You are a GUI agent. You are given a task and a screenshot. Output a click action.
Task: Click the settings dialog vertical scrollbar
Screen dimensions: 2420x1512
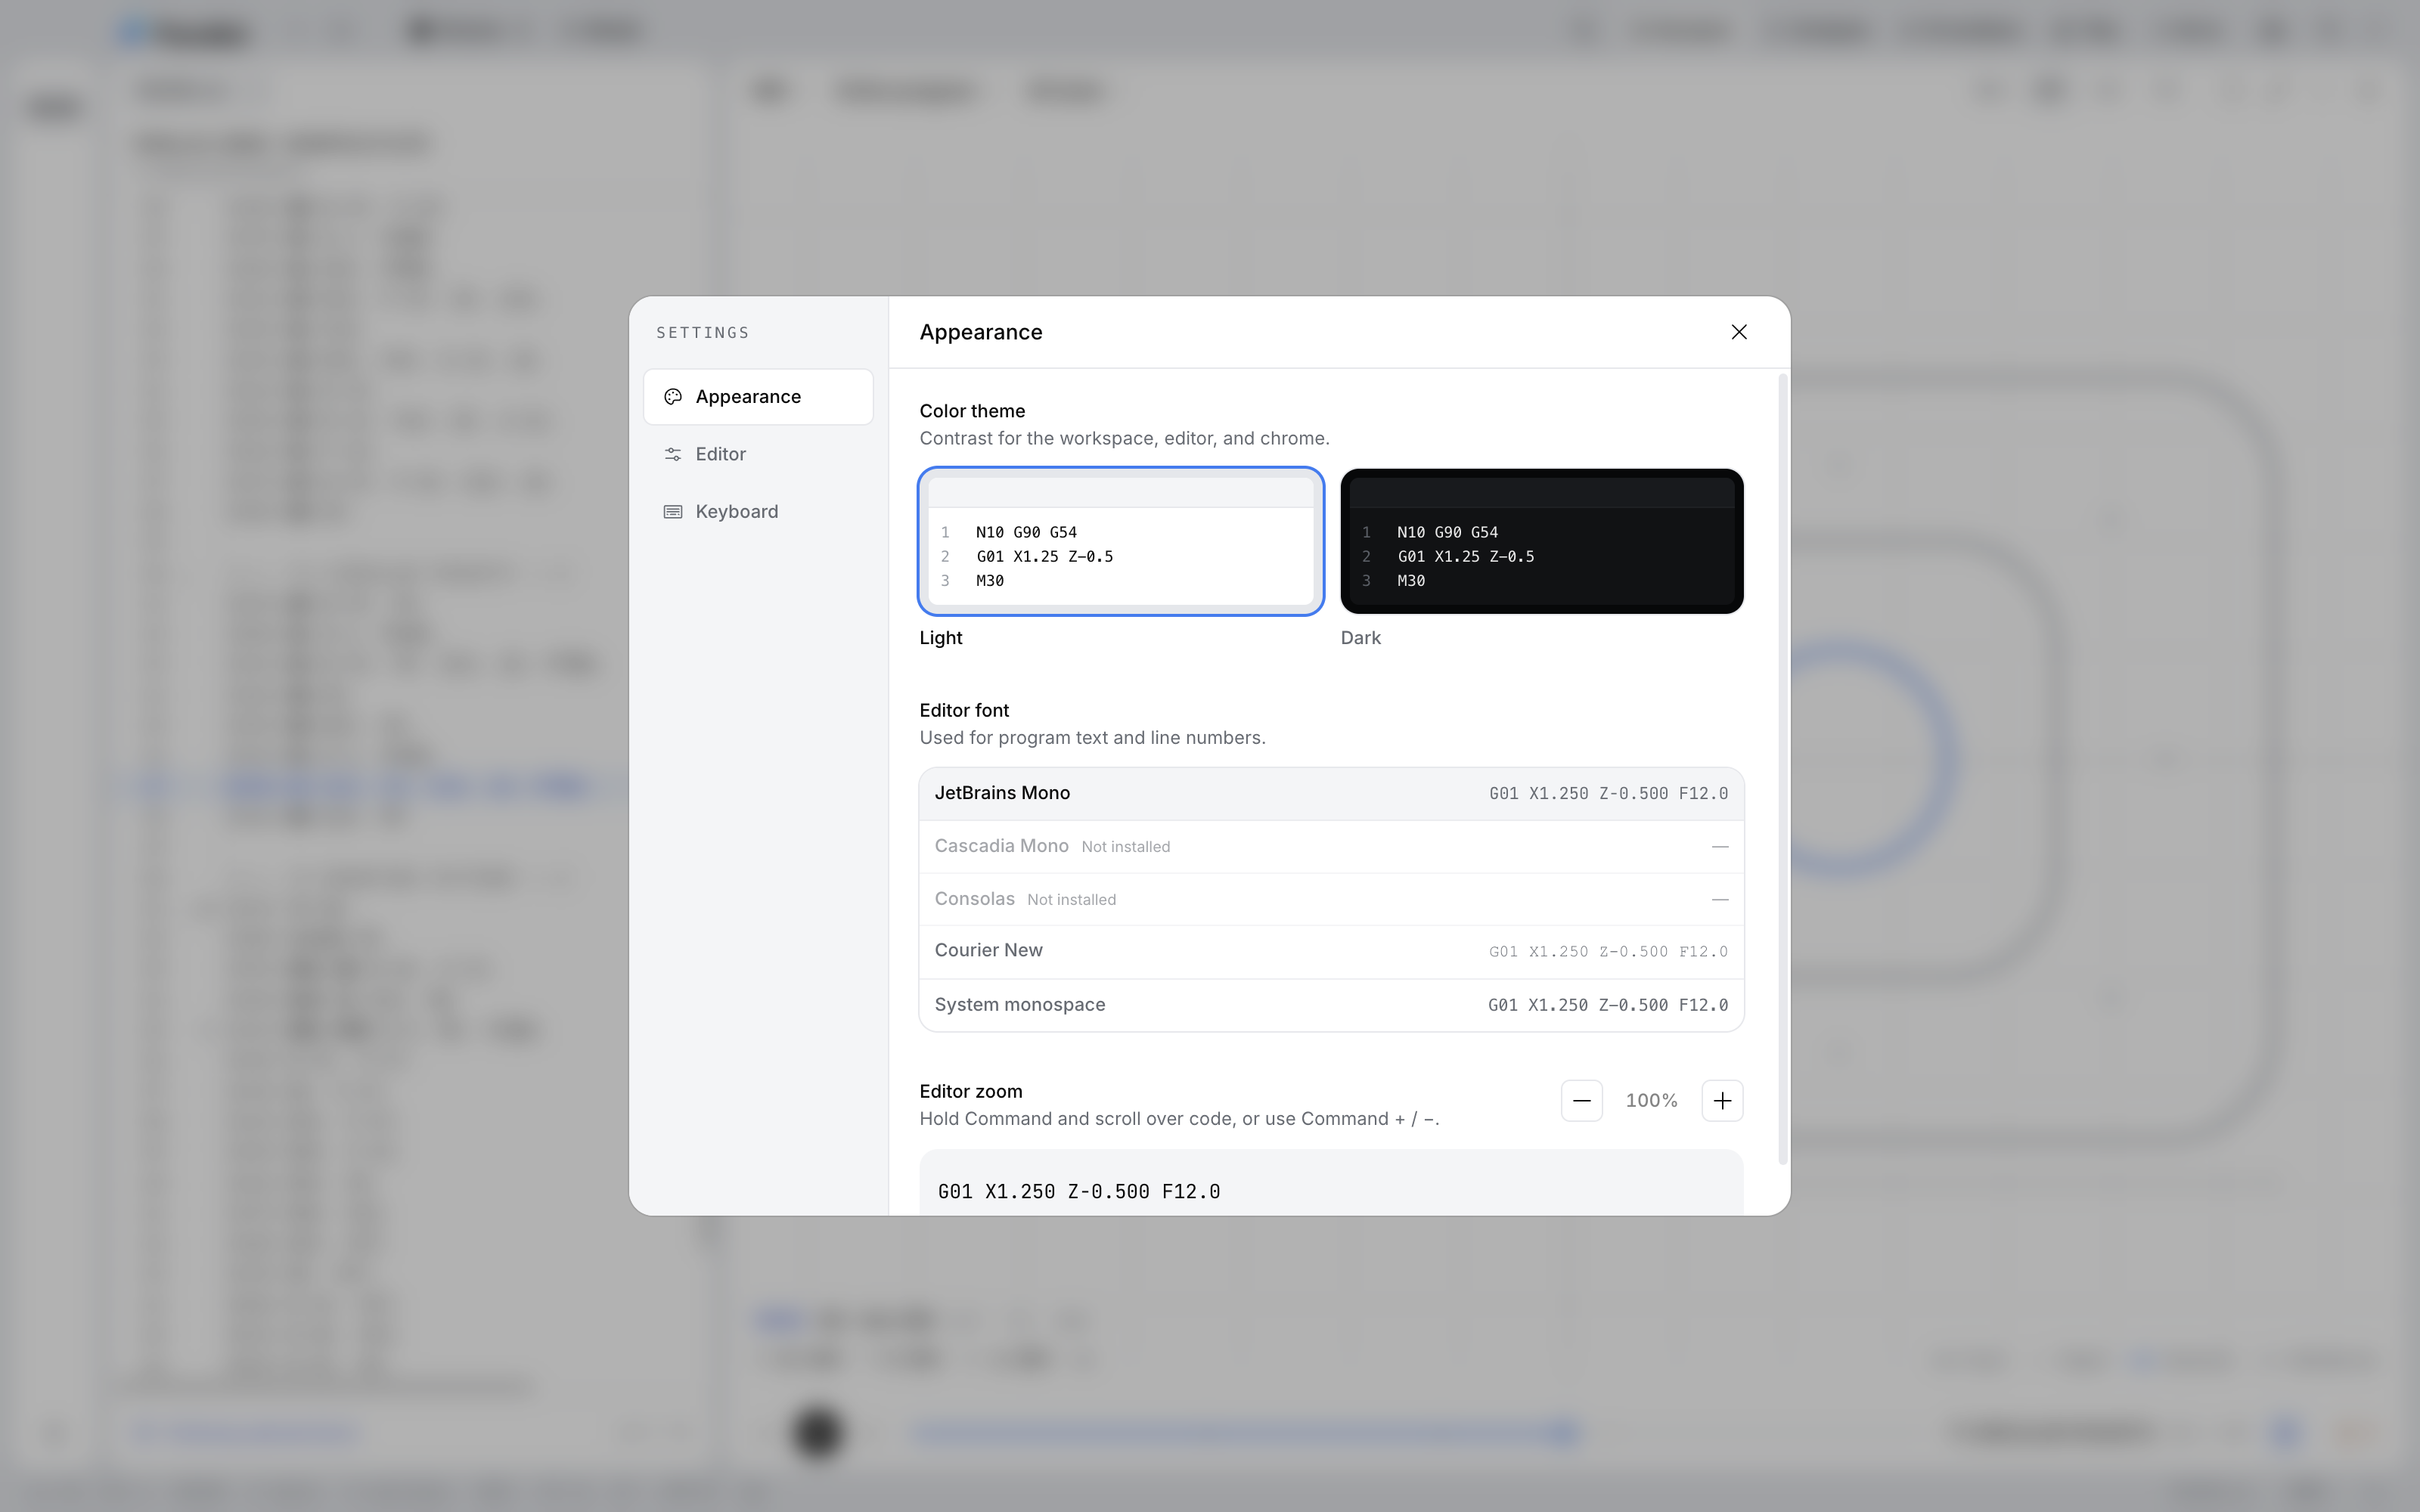pyautogui.click(x=1783, y=770)
